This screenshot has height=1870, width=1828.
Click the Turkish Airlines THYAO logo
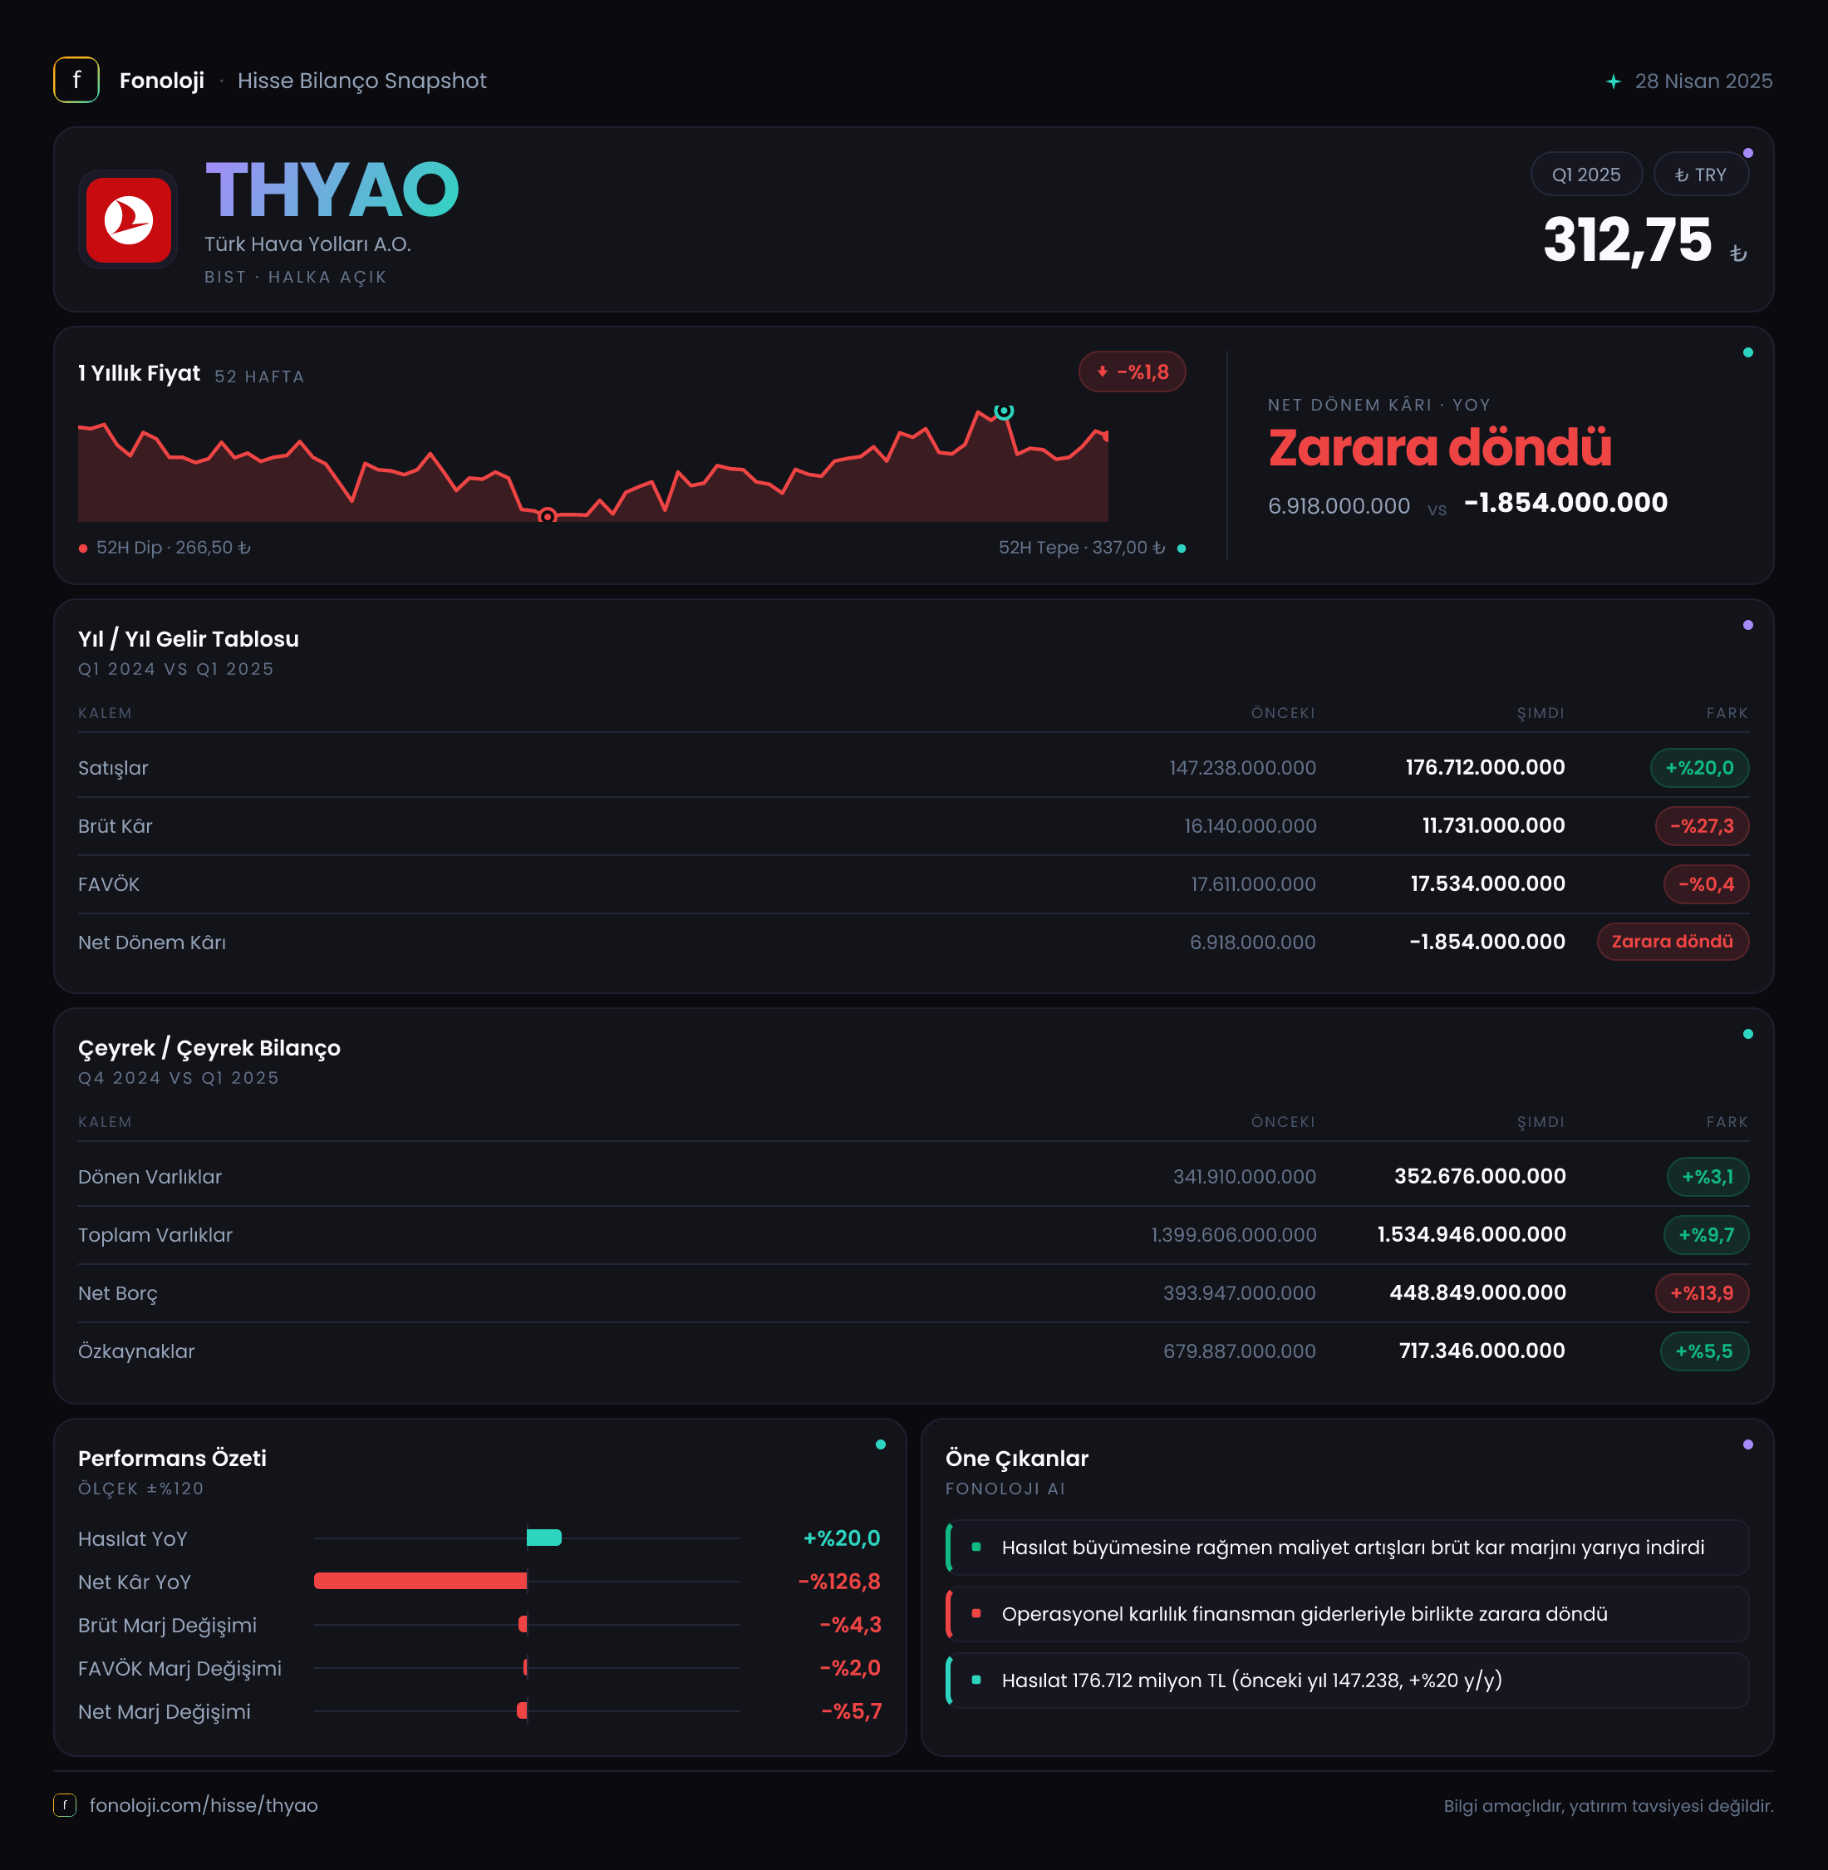point(129,220)
